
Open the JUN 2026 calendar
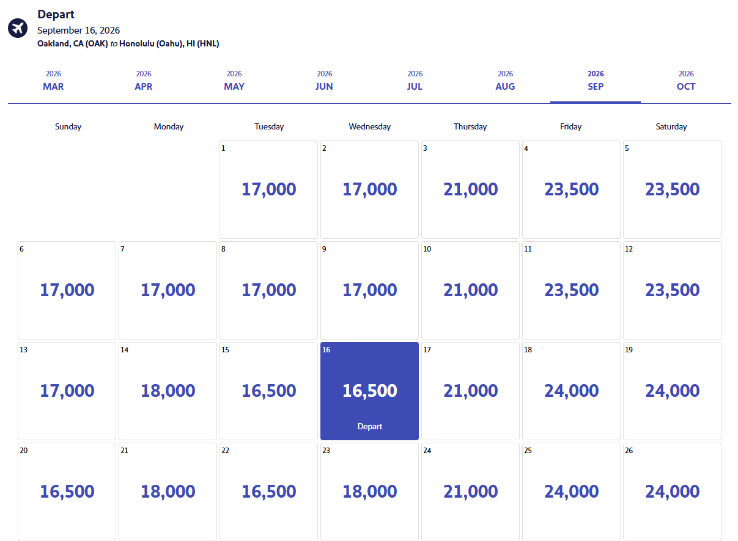point(324,81)
